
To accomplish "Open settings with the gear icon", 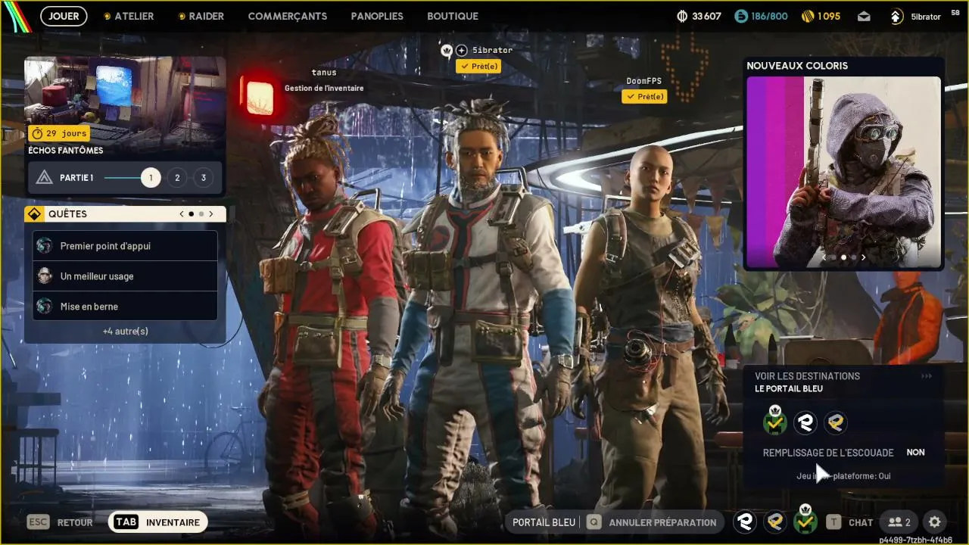I will (x=934, y=522).
